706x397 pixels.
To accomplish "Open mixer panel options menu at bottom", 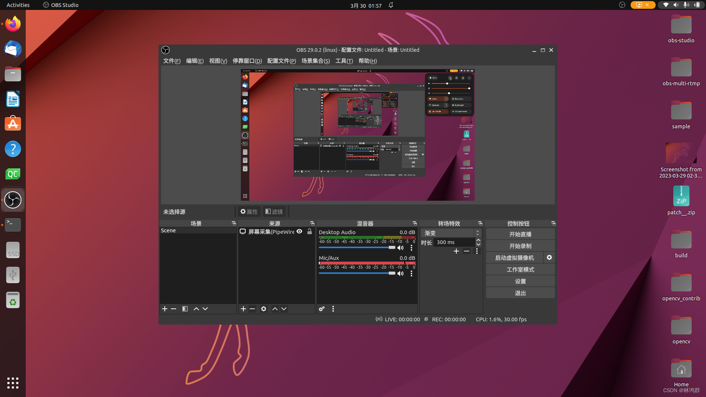I will coord(333,309).
